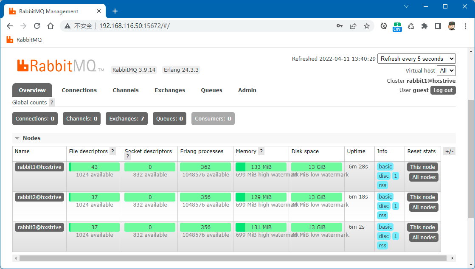
Task: Click rabbit1 memory bar 133 MiB
Action: (x=261, y=167)
